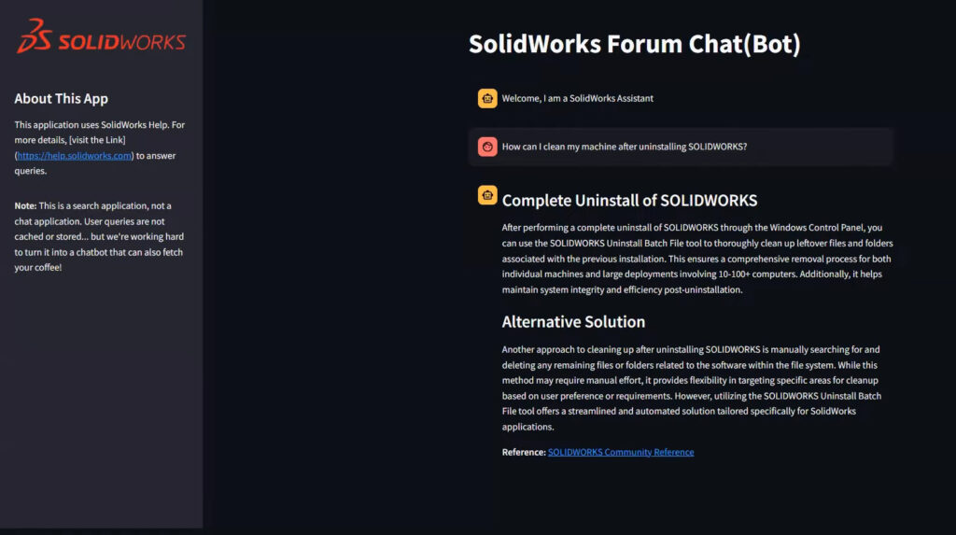The width and height of the screenshot is (956, 535).
Task: Click the Alternative Solution heading
Action: tap(573, 321)
